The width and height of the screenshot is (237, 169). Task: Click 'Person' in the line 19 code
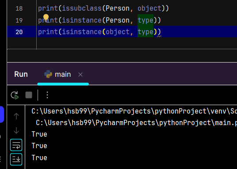pos(118,20)
